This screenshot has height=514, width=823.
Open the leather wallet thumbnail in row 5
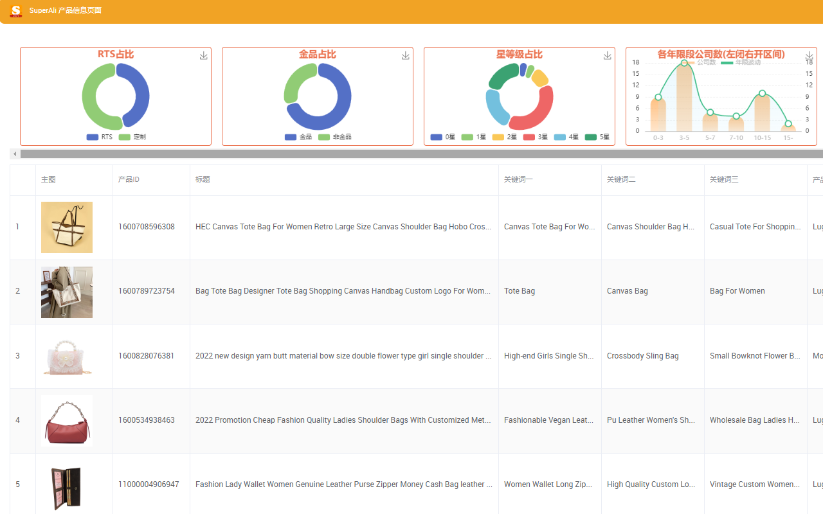click(x=67, y=486)
